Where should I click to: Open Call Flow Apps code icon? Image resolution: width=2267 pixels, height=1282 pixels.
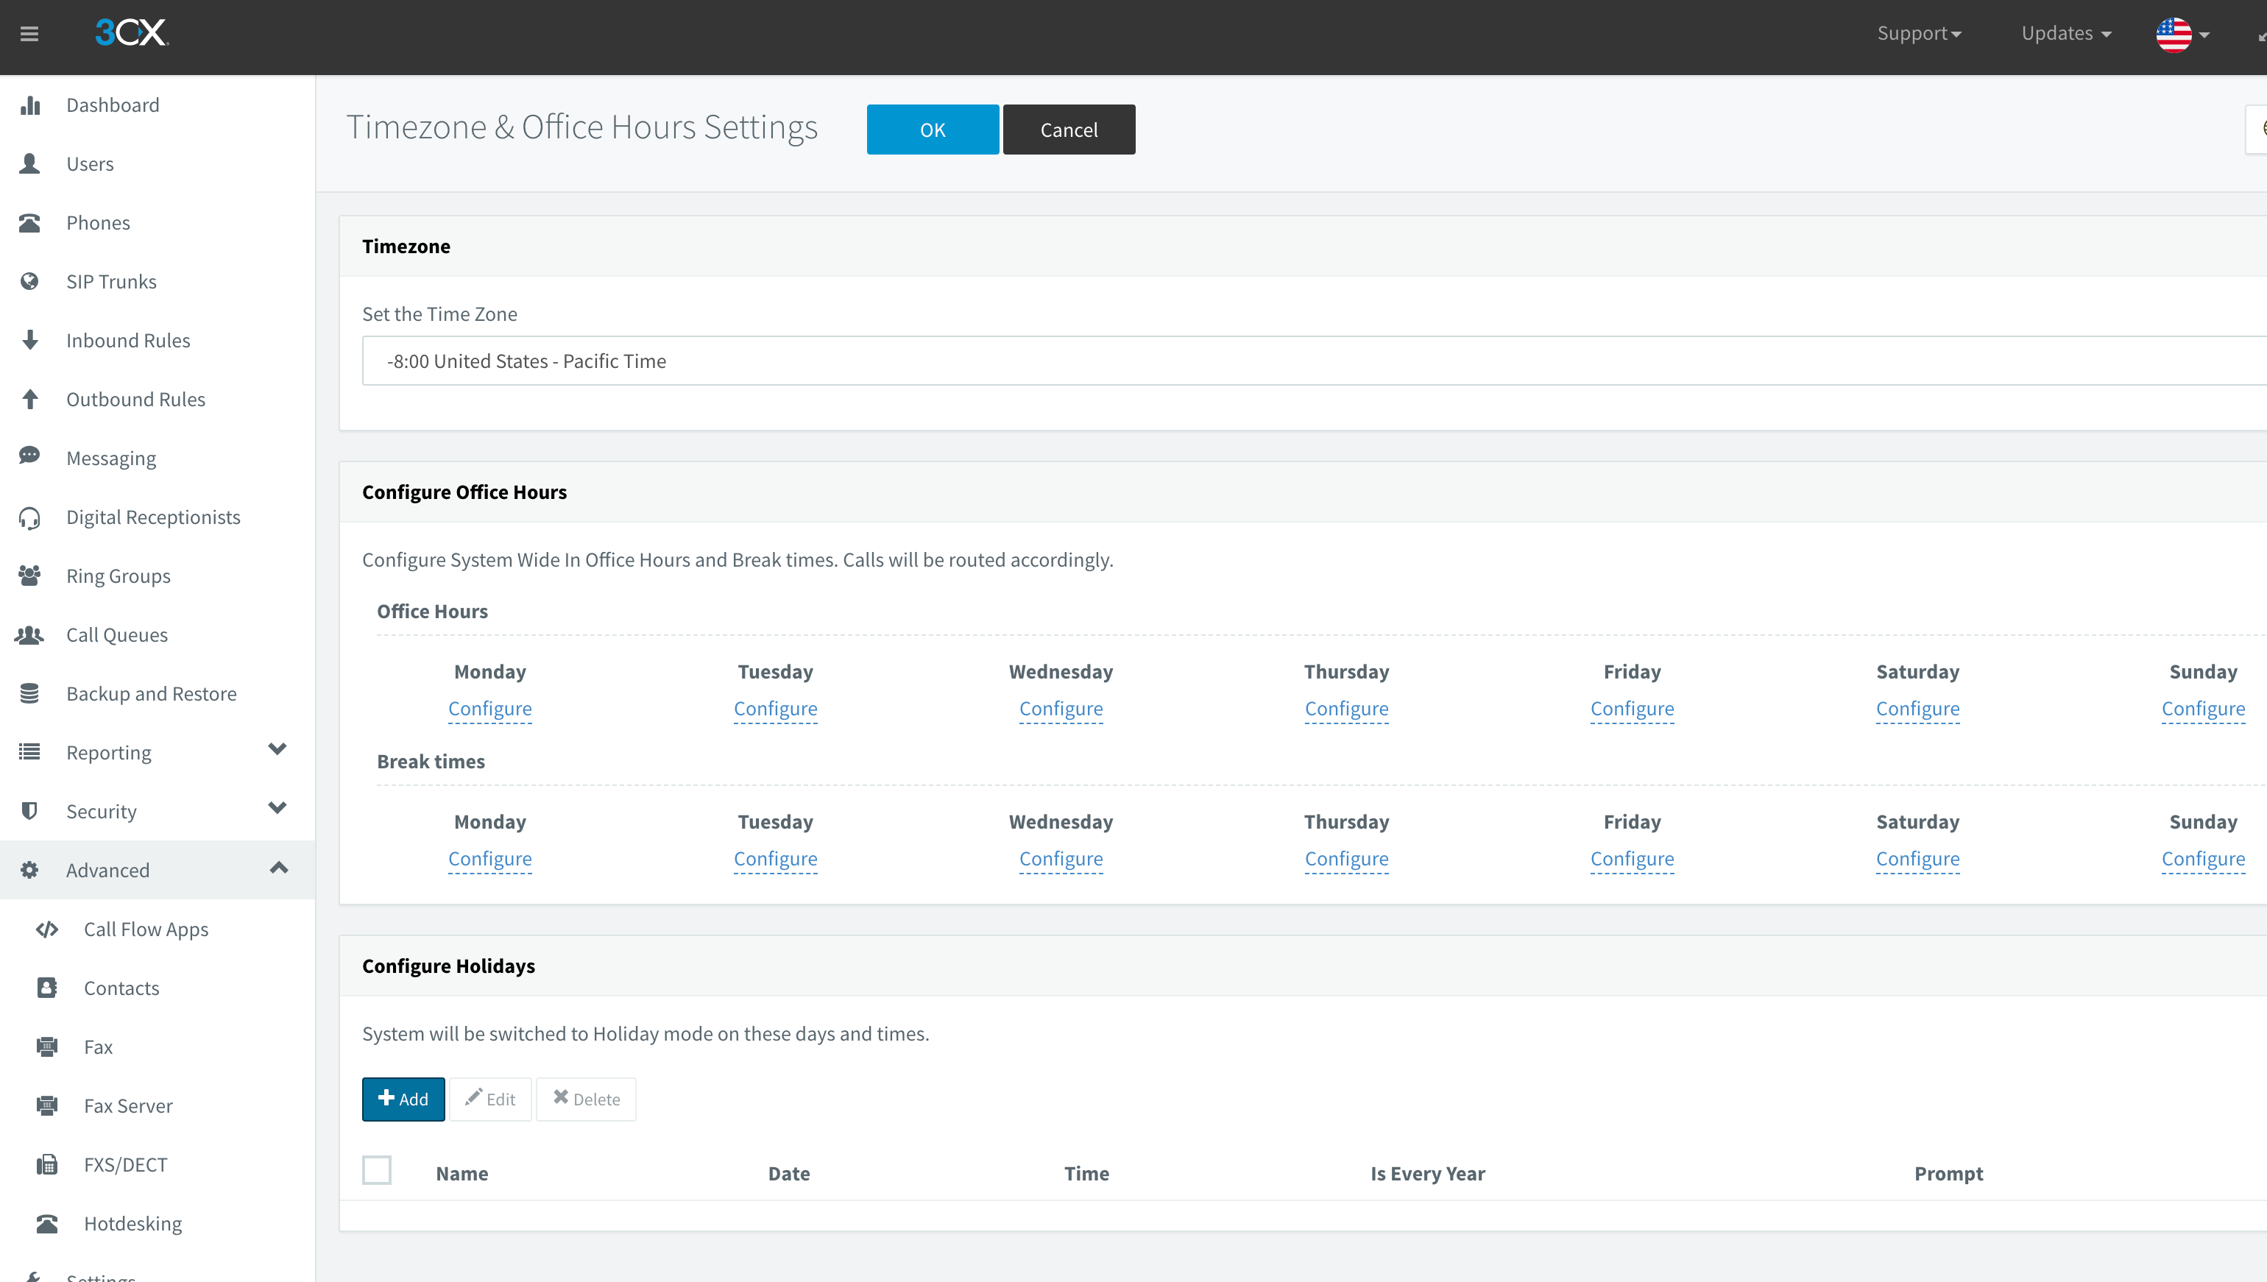[46, 929]
